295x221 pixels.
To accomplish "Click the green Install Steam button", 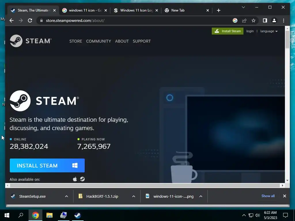I will point(228,31).
